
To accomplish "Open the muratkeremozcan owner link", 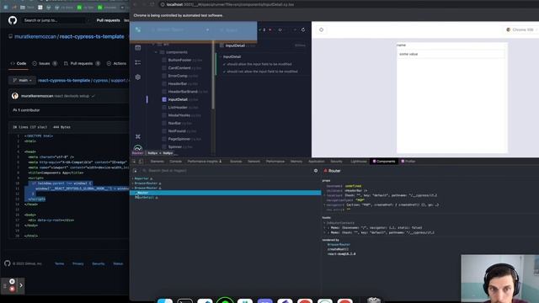I will (x=35, y=36).
